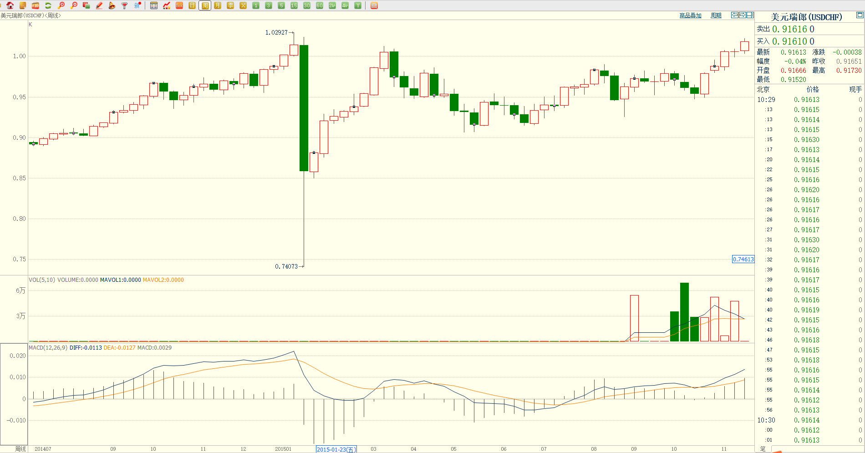
Task: Click the green refresh arrows icon
Action: [48, 5]
